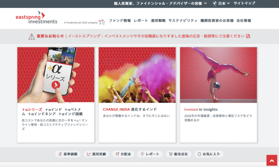Screen dimensions: 279x167
Task: Expand the 個人投資家 audience dropdown
Action: click(160, 3)
